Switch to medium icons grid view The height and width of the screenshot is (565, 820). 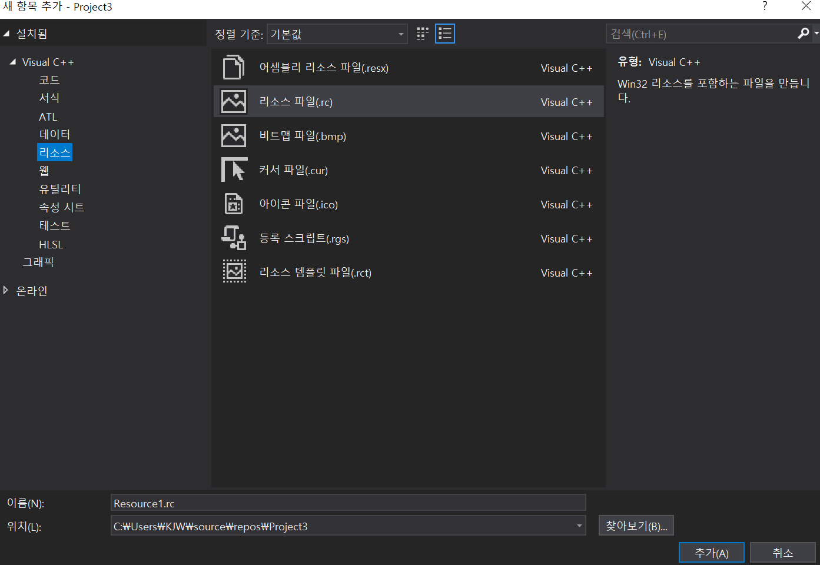423,34
